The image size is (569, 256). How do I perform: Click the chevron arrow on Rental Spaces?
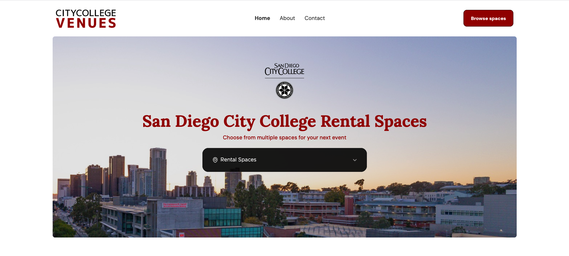click(x=355, y=160)
